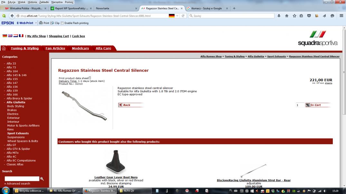The image size is (346, 194).
Task: Click the browser Szukaj search box
Action: (x=231, y=16)
